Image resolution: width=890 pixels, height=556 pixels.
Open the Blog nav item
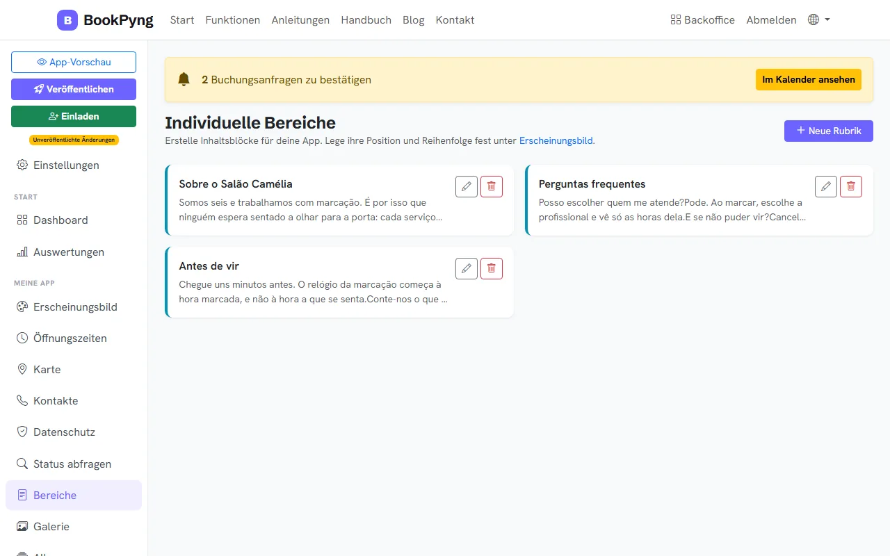coord(414,20)
